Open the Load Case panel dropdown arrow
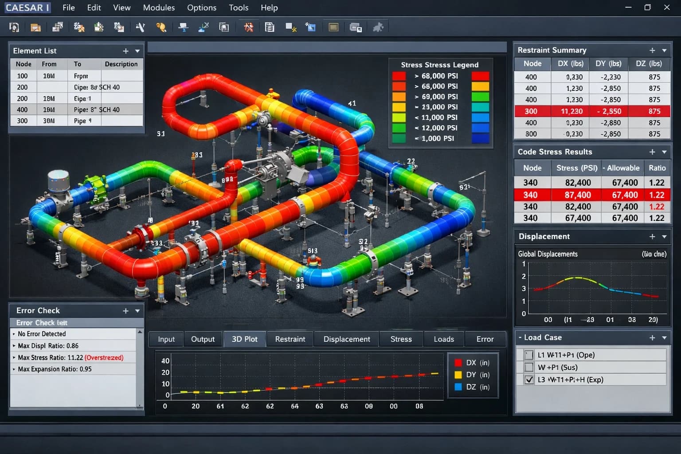 pos(664,338)
